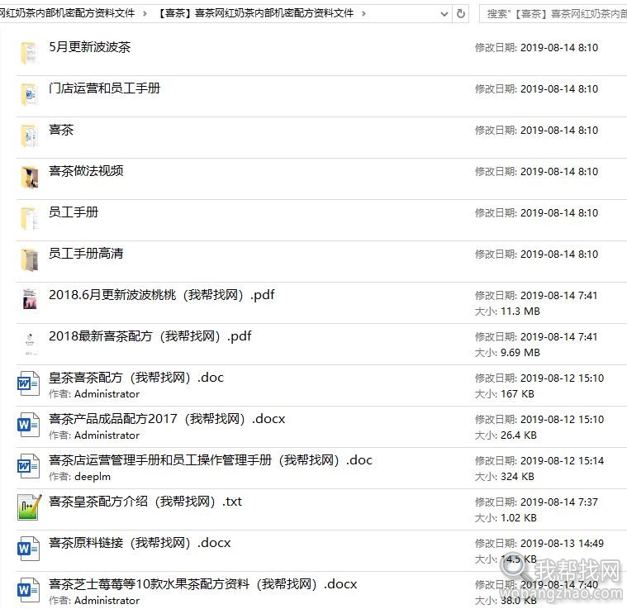Click the search box for the 【喜茶】 folder

(x=553, y=14)
